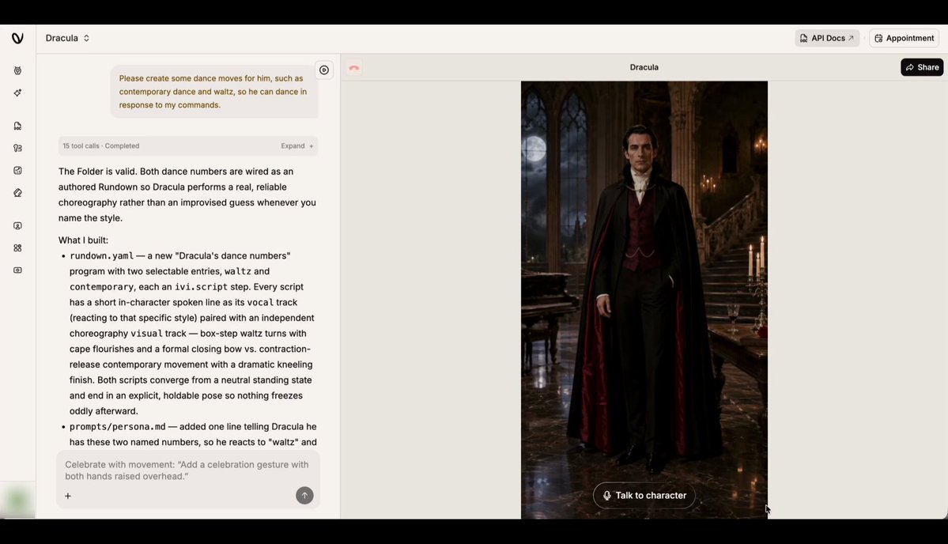Open the chart analytics icon in the sidebar
This screenshot has height=544, width=948.
click(17, 171)
